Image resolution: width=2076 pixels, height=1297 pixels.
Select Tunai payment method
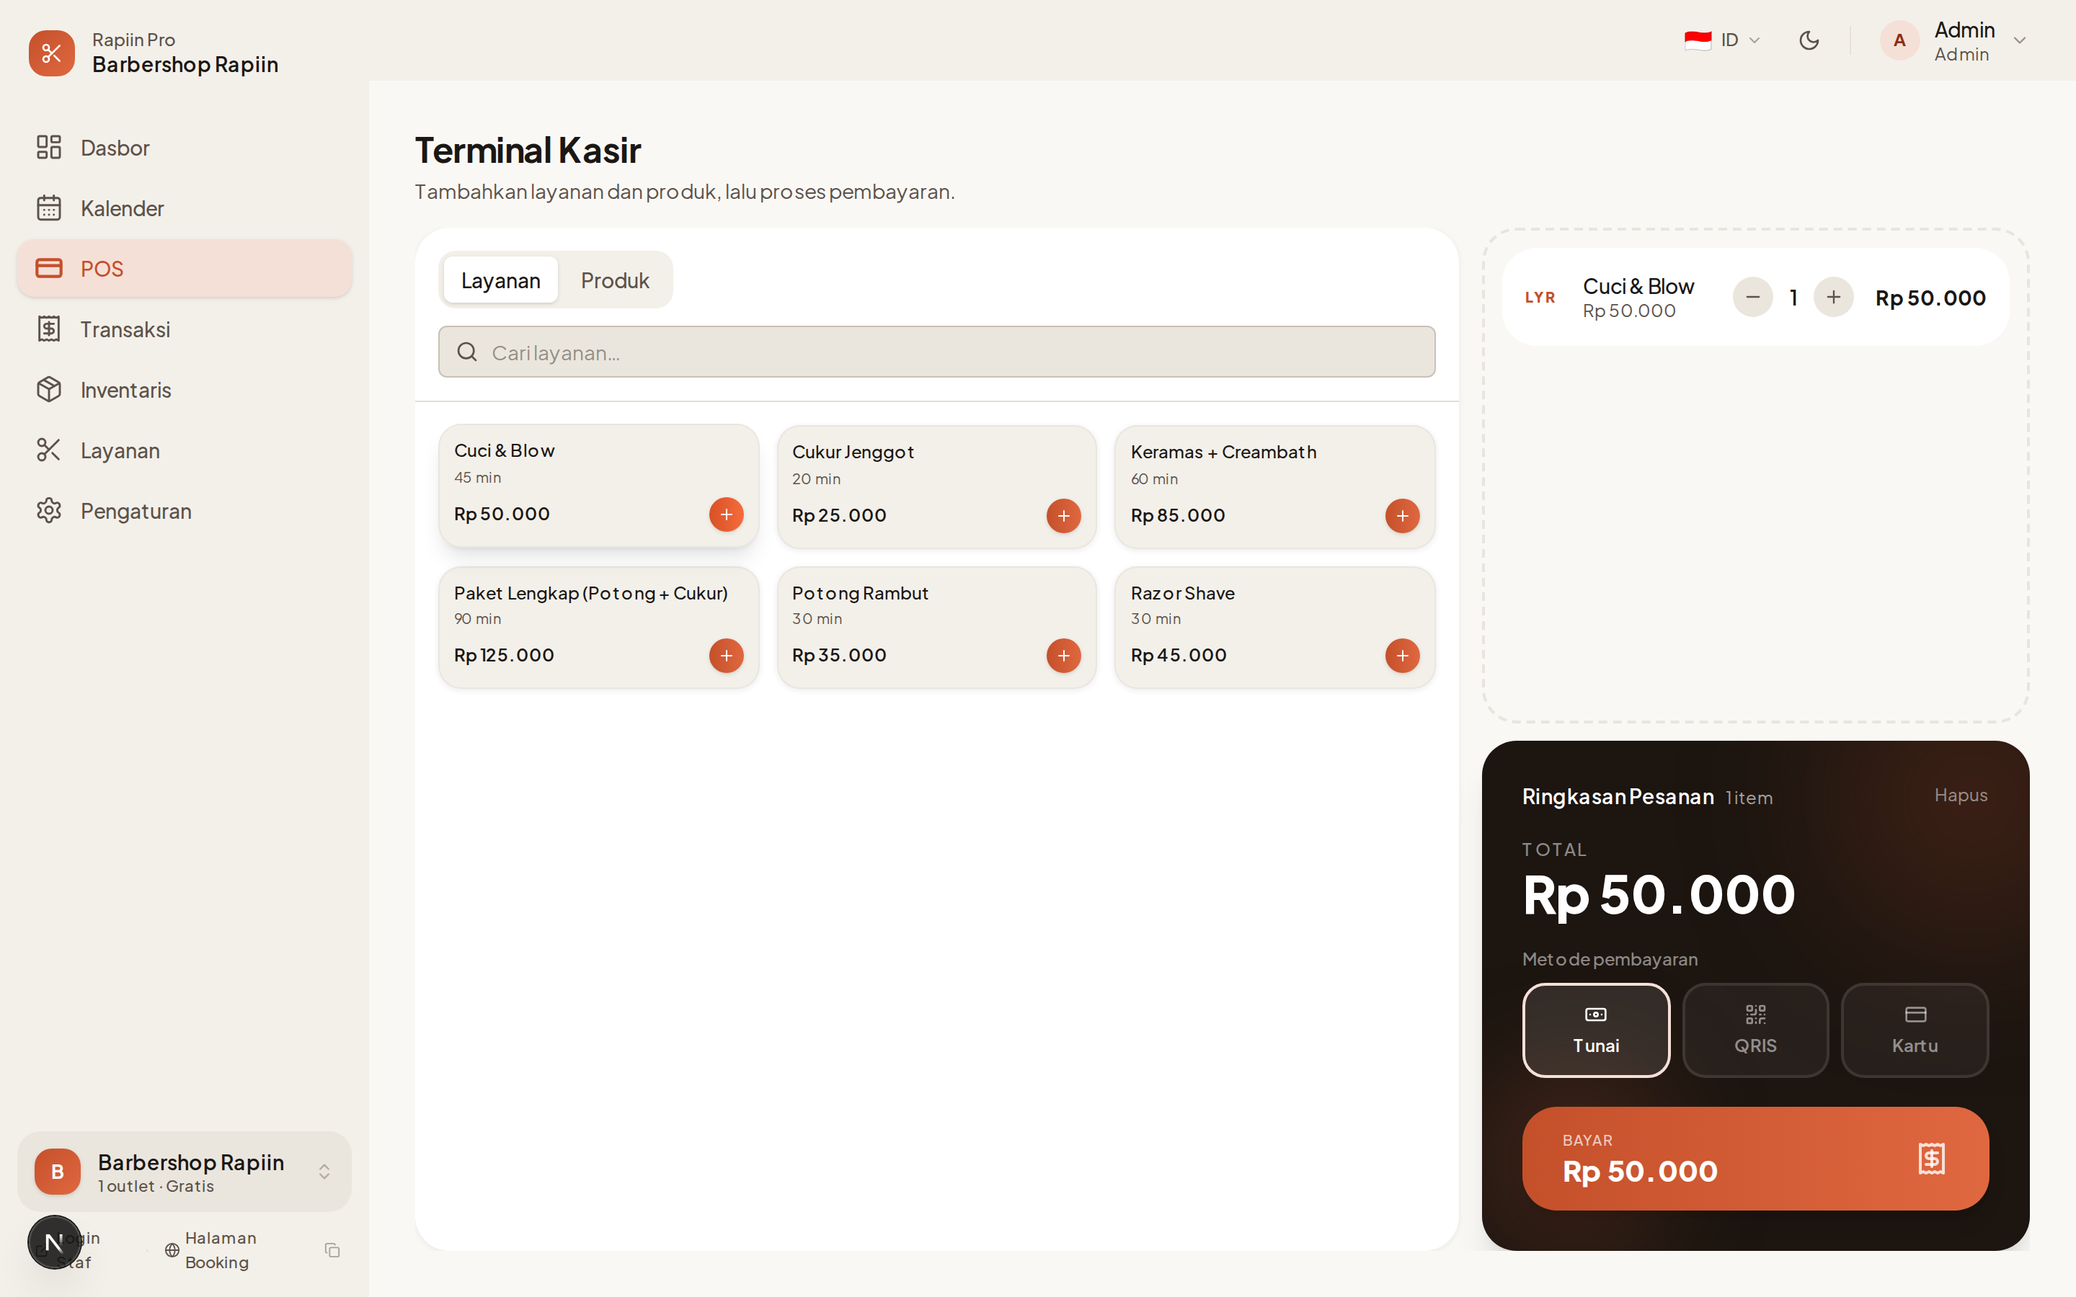[1596, 1030]
